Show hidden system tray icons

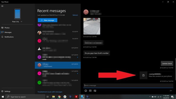coord(150,97)
